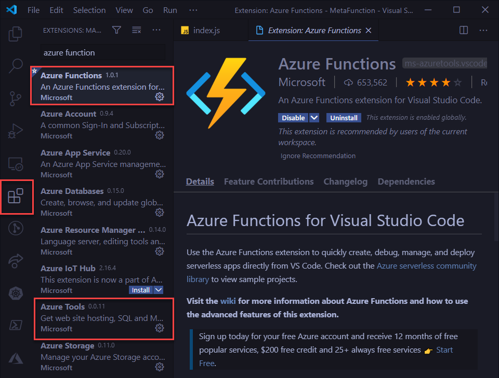
Task: Click the 653,562 install count
Action: click(365, 82)
